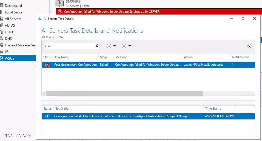
Task: Sort by Status column in task list
Action: pos(47,57)
